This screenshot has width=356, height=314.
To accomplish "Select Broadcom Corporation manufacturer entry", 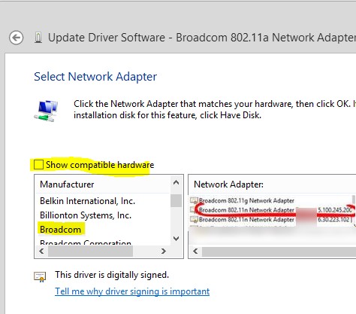I will click(x=86, y=242).
